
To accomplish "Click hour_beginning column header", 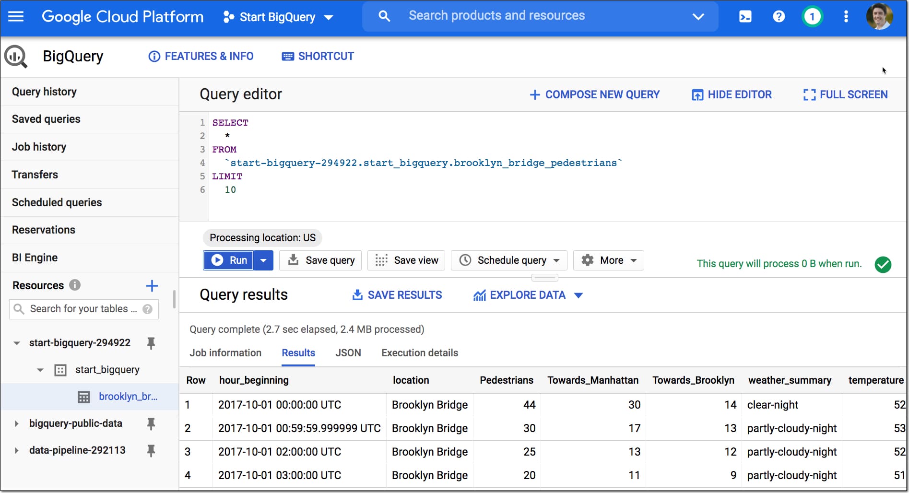I will [254, 380].
